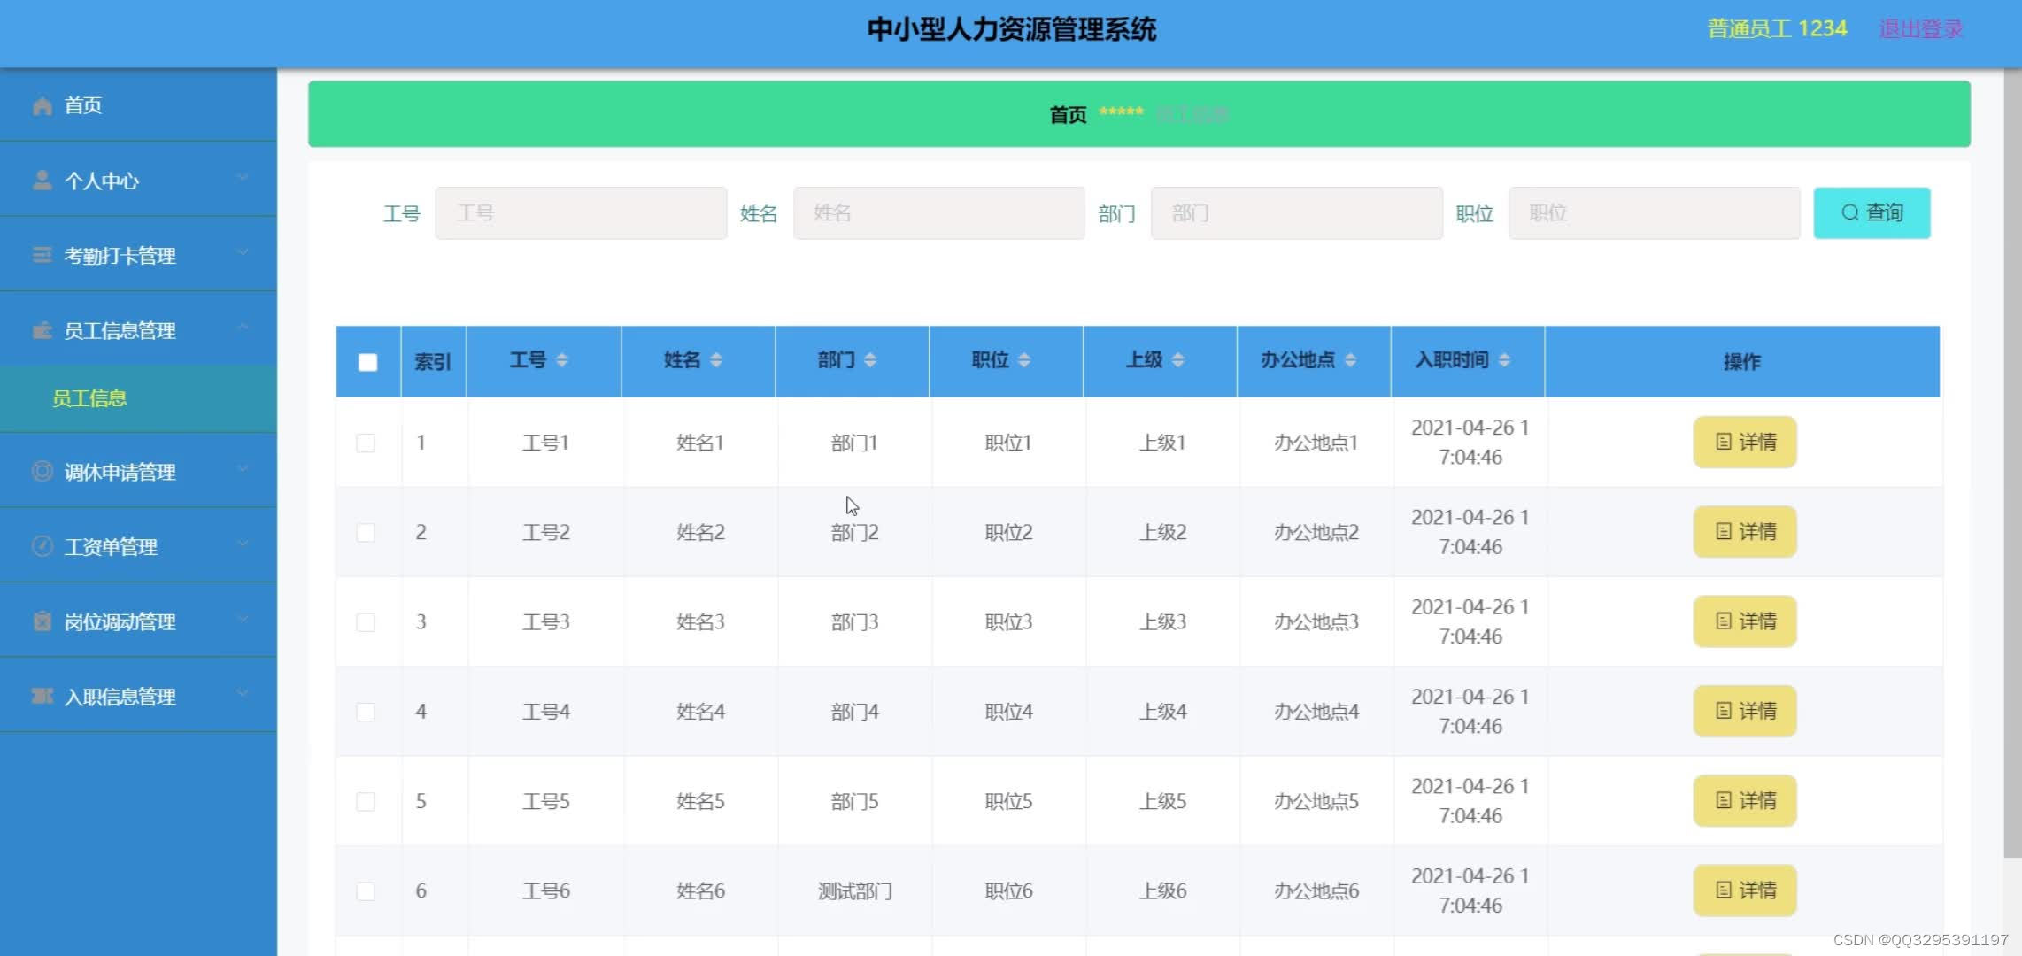
Task: Click the icon beside 入职信息管理
Action: click(x=42, y=696)
